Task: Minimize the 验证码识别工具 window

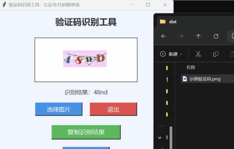Action: [x=131, y=5]
